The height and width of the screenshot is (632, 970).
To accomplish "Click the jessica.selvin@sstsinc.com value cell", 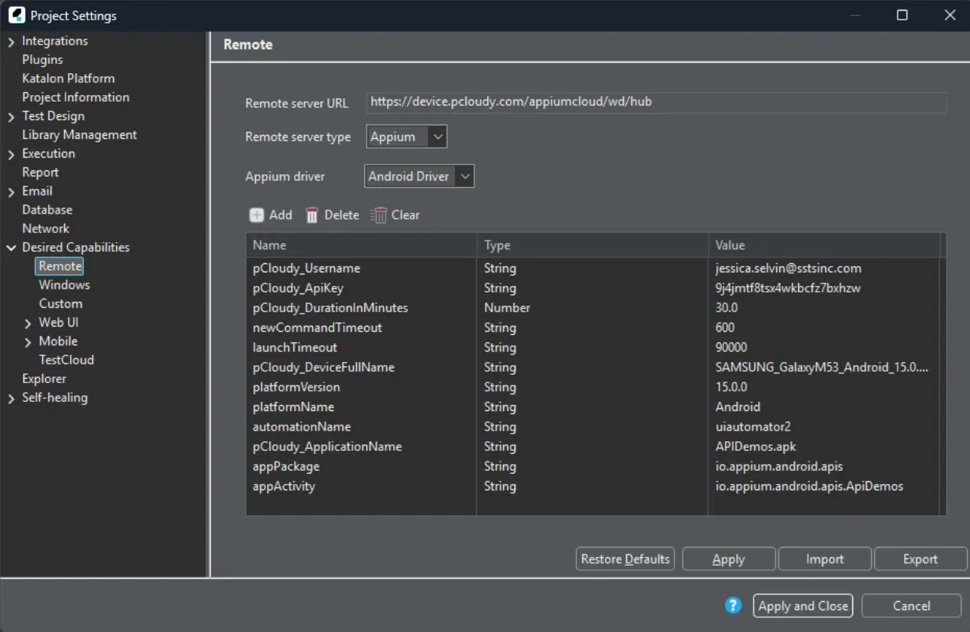I will [x=788, y=268].
